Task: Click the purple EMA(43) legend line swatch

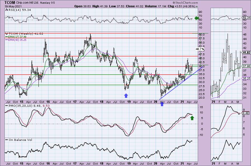Action: coord(7,40)
